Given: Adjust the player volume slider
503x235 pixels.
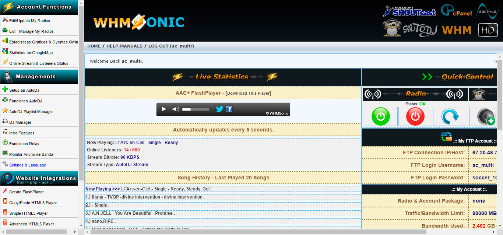Looking at the screenshot, I should point(196,109).
